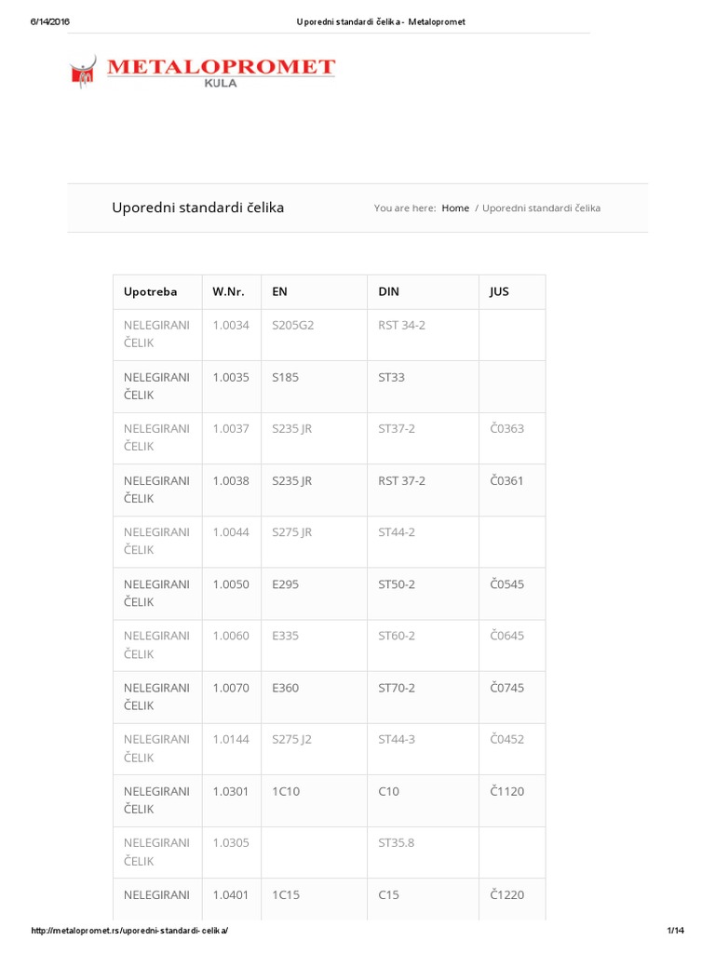Click the Metalopromet Kula logo
715x953 pixels.
[202, 72]
